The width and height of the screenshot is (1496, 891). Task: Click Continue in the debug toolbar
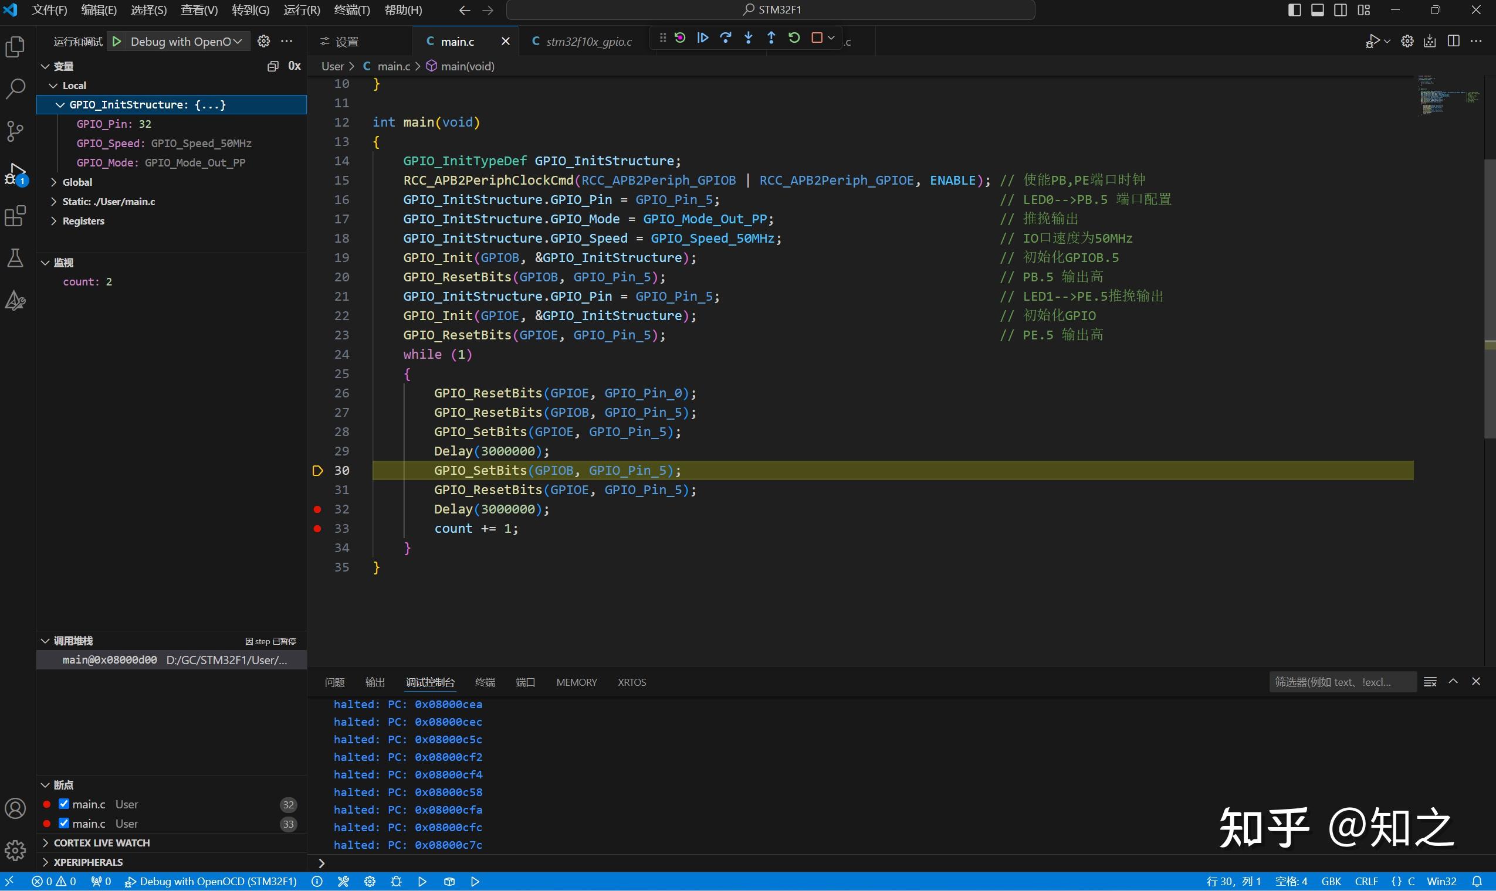(x=702, y=38)
